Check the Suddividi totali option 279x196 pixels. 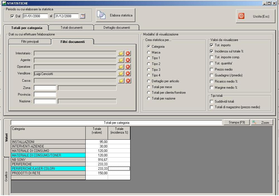211,101
